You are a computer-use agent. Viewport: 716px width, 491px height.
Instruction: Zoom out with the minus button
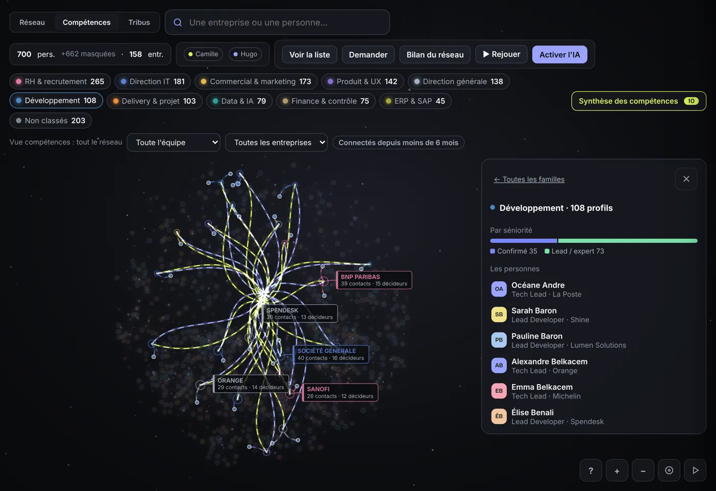643,471
